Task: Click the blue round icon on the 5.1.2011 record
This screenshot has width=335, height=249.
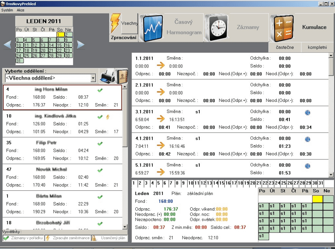Action: (307, 166)
